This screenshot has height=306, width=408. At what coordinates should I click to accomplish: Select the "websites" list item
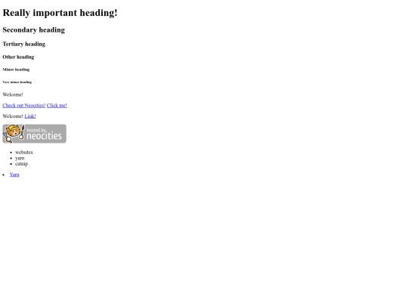pyautogui.click(x=24, y=152)
